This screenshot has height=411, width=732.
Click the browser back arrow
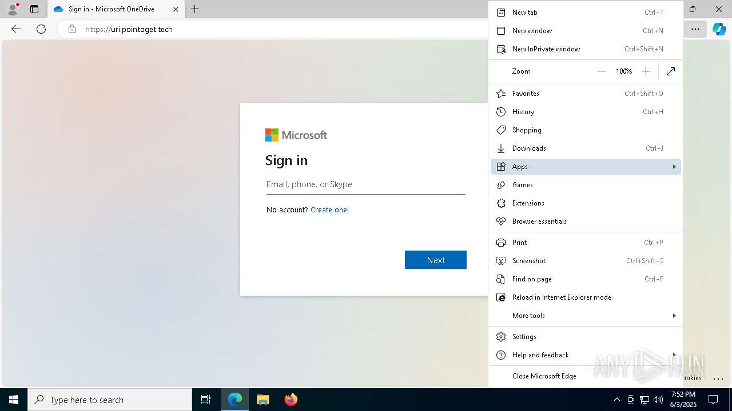tap(16, 29)
